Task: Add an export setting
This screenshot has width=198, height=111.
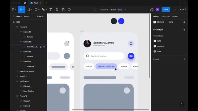Action: (x=184, y=59)
